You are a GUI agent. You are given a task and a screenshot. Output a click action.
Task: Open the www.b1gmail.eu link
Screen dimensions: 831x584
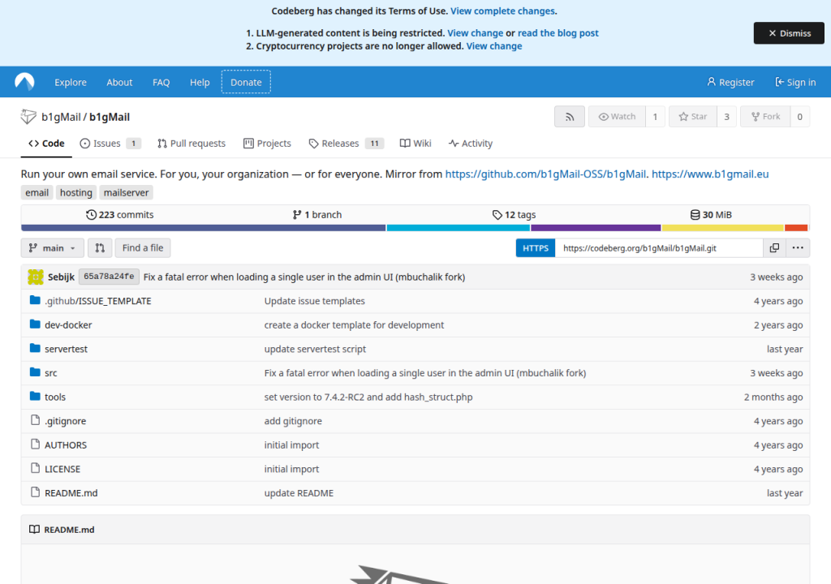[x=710, y=174]
